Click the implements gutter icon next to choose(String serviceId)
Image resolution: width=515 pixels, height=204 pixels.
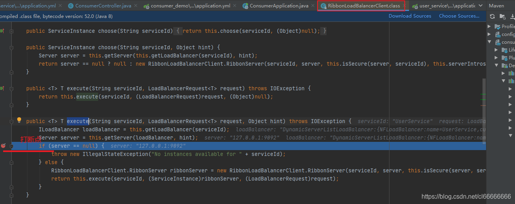[x=2, y=31]
